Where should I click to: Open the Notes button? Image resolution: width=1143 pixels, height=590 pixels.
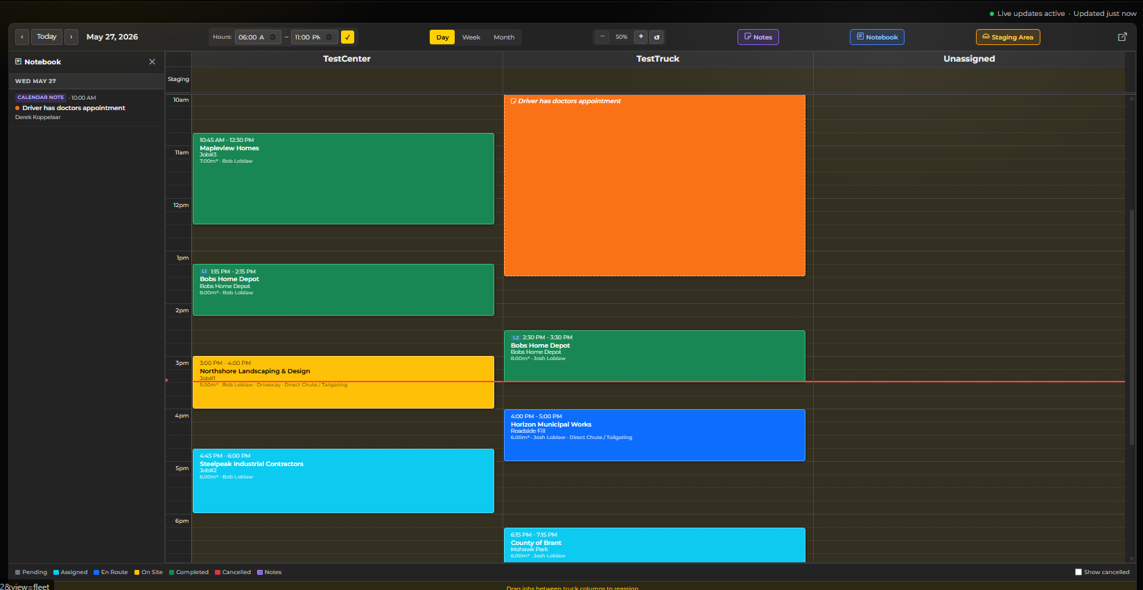[758, 37]
